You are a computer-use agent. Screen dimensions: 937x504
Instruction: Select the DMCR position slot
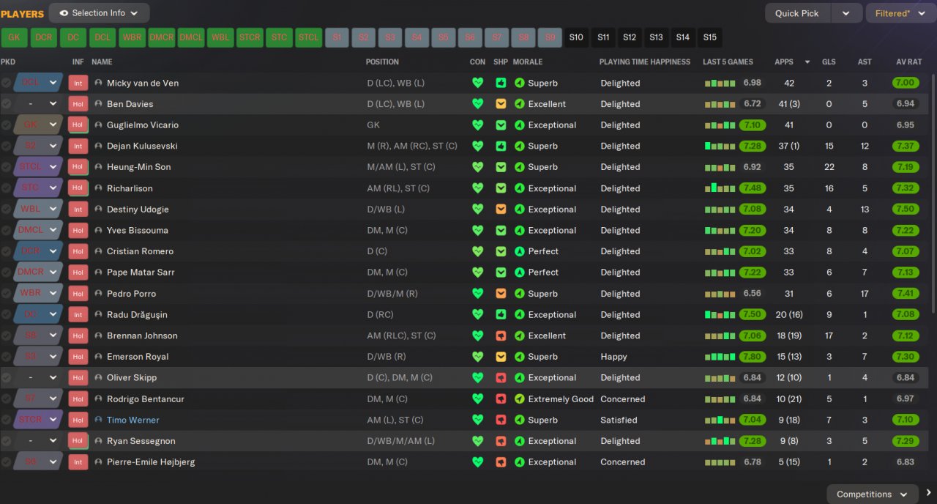tap(161, 37)
